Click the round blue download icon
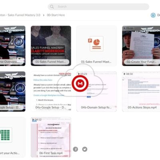The image size is (160, 160). tap(153, 15)
